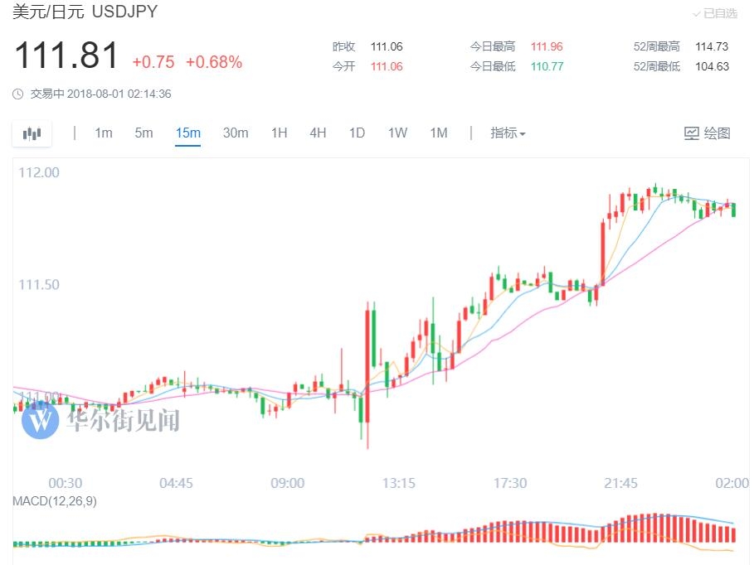Click the 今日最高 value 111.96
Image resolution: width=754 pixels, height=565 pixels.
(x=547, y=46)
